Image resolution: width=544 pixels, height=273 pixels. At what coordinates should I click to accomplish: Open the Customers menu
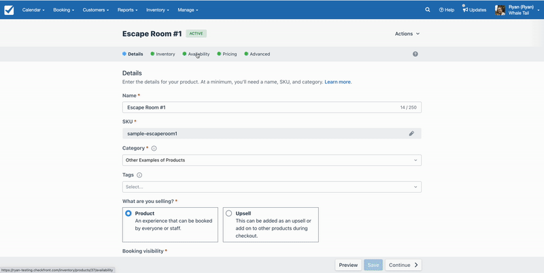[x=96, y=10]
